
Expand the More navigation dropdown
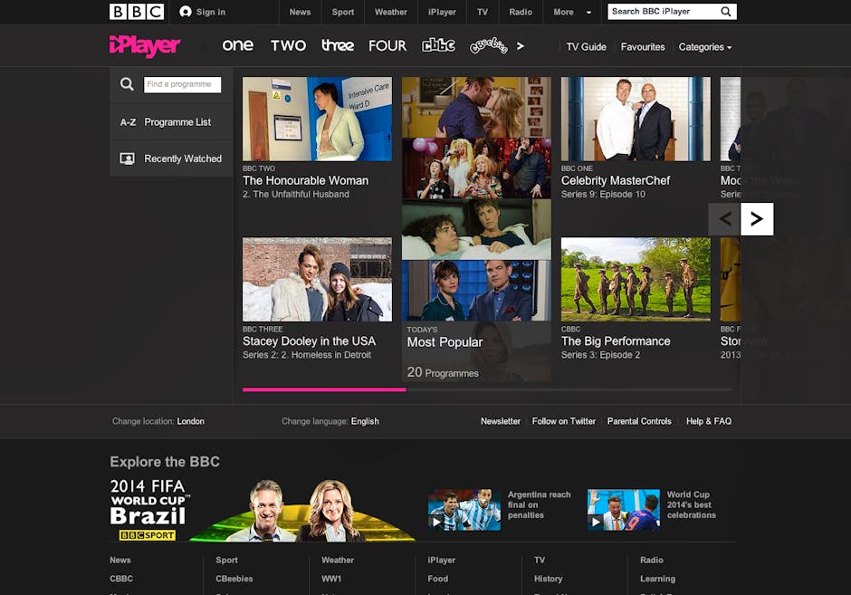pyautogui.click(x=571, y=12)
